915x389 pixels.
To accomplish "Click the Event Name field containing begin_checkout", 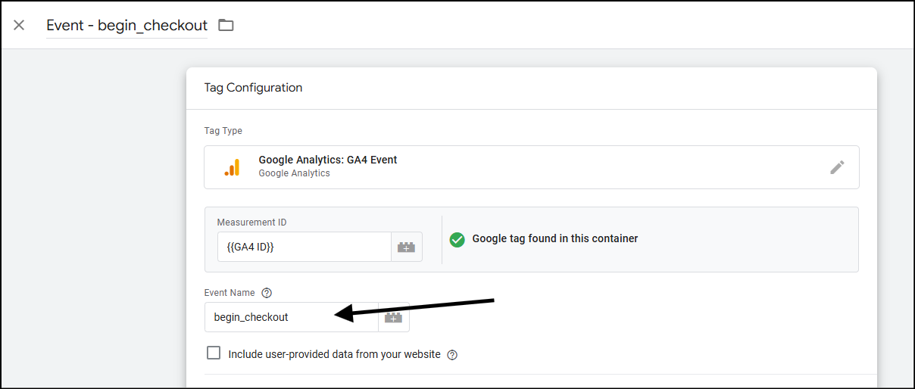I will tap(291, 317).
